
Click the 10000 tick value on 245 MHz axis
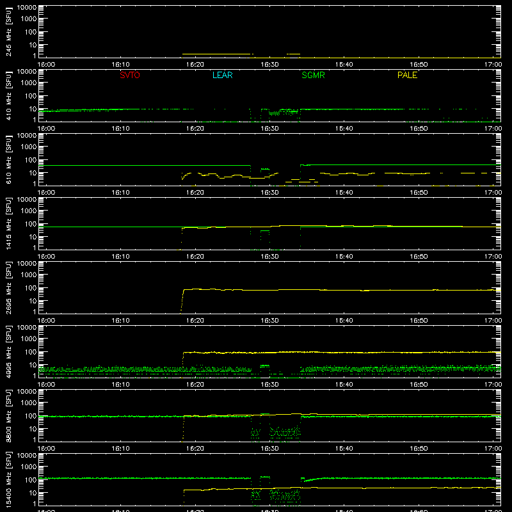pos(27,8)
